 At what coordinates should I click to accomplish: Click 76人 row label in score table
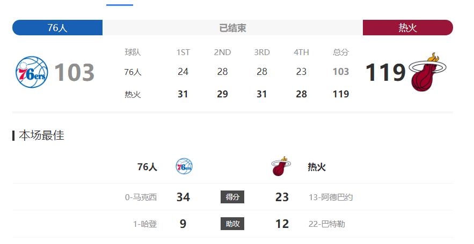coord(133,72)
